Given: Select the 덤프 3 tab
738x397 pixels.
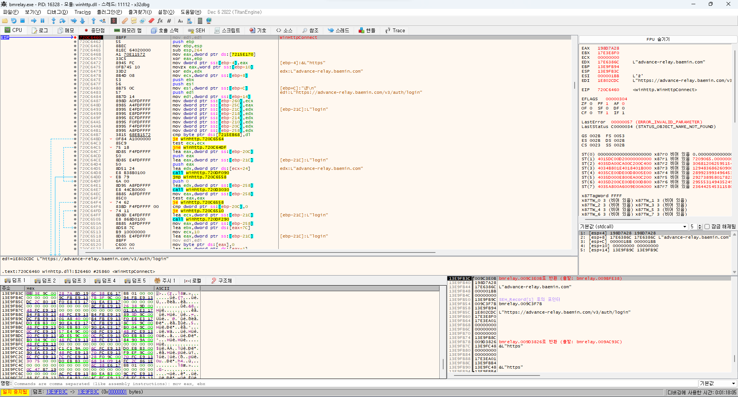Looking at the screenshot, I should tap(75, 281).
